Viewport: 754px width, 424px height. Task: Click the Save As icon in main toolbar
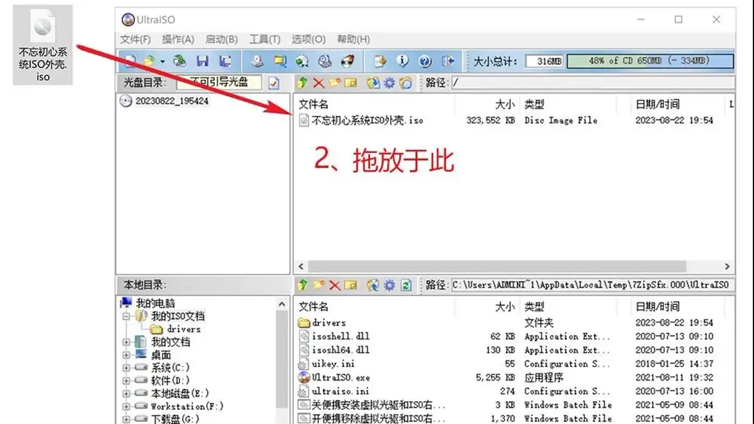pyautogui.click(x=224, y=61)
